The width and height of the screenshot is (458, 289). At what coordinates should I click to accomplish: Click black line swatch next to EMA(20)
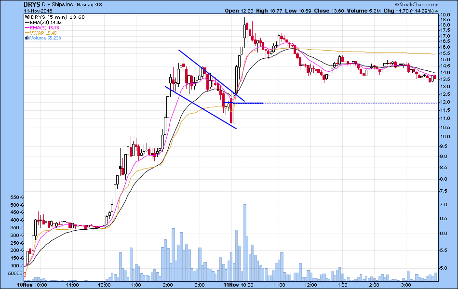pyautogui.click(x=27, y=23)
